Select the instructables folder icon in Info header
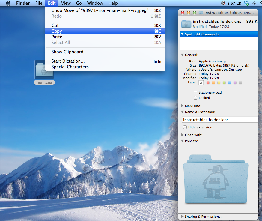The height and width of the screenshot is (221, 262). pyautogui.click(x=186, y=24)
